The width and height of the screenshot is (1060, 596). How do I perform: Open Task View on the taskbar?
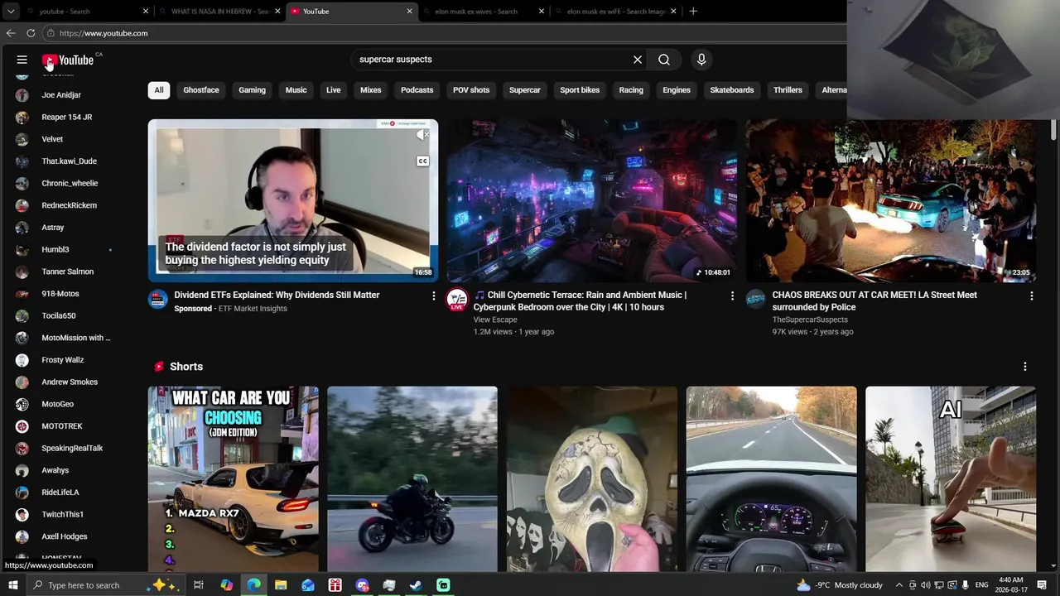[x=199, y=585]
